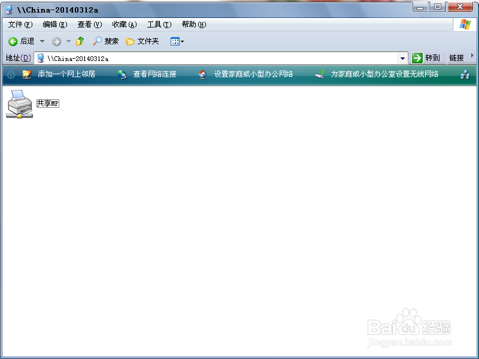Expand the address bar dropdown list
The width and height of the screenshot is (479, 359).
[x=402, y=58]
